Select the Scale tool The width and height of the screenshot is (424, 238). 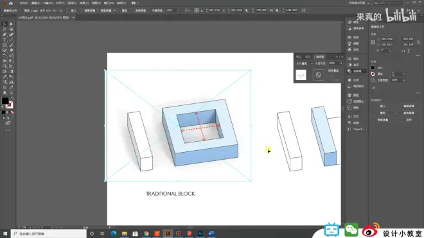coord(12,56)
